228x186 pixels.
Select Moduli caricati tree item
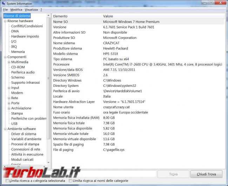pos(22,159)
